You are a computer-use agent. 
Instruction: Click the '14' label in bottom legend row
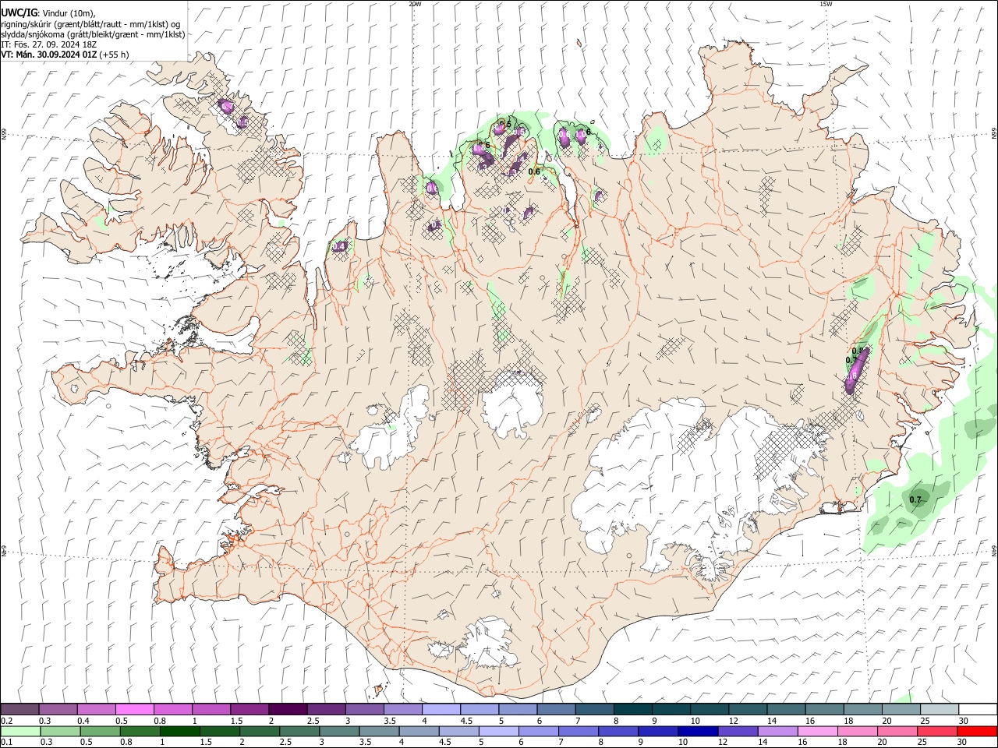tap(763, 742)
